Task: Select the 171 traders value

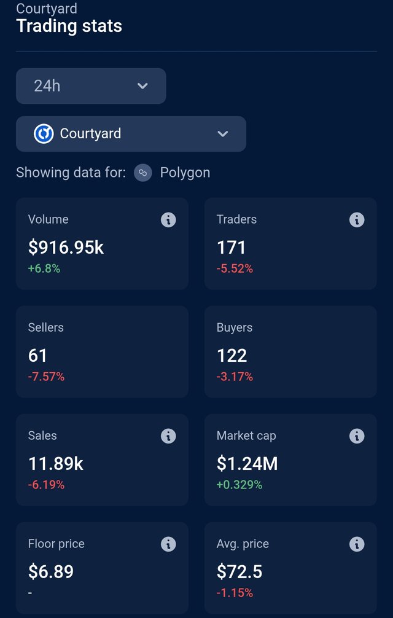Action: pyautogui.click(x=231, y=248)
